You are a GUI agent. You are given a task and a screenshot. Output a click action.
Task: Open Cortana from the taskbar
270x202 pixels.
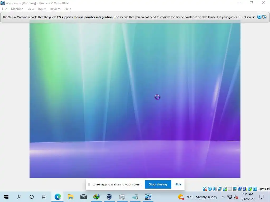click(x=32, y=197)
